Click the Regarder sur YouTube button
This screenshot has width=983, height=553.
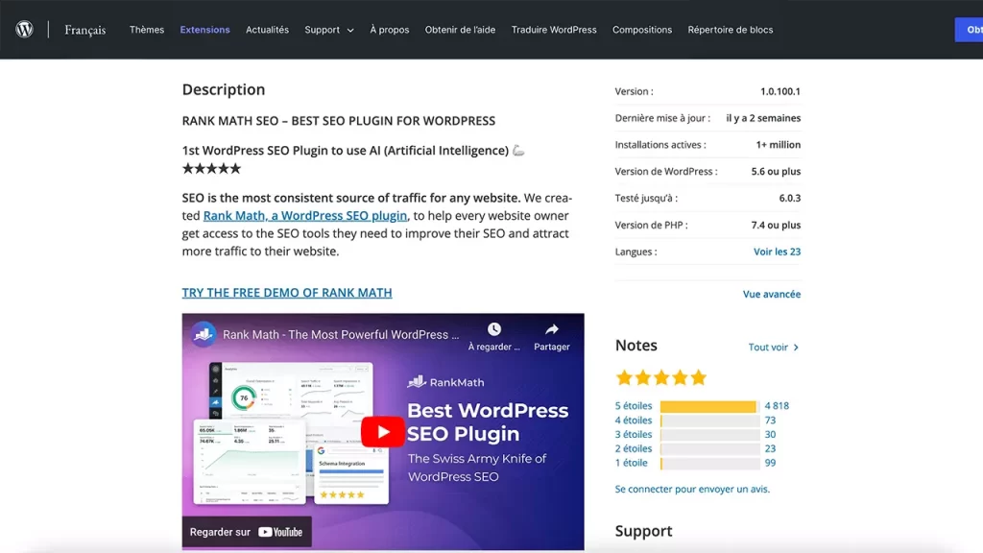point(247,532)
